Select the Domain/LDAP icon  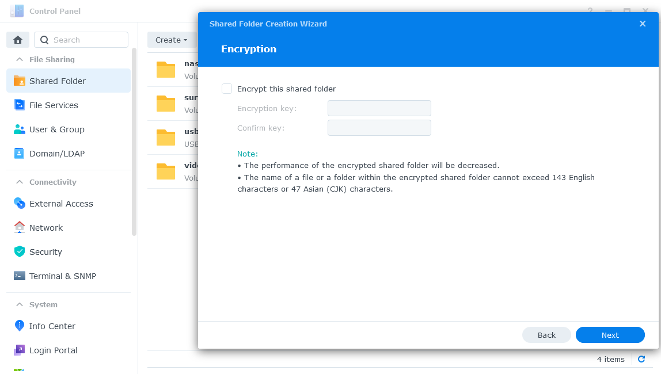click(20, 154)
